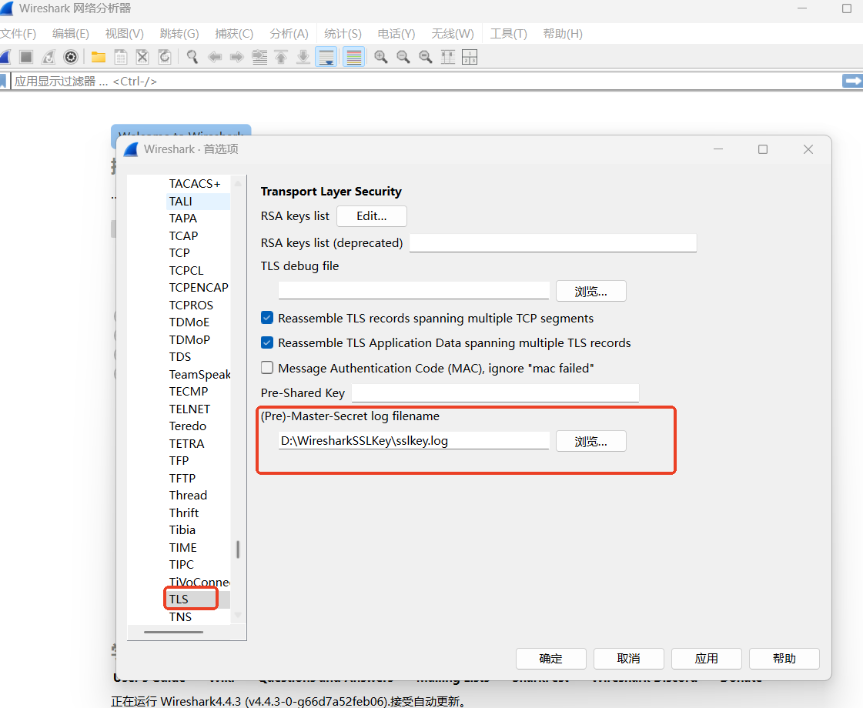Select TIME in the protocol list

(182, 547)
